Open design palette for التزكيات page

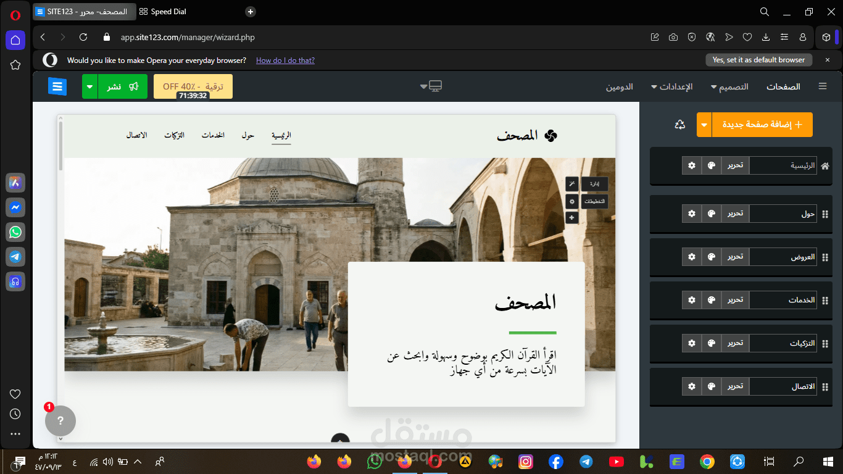[711, 343]
